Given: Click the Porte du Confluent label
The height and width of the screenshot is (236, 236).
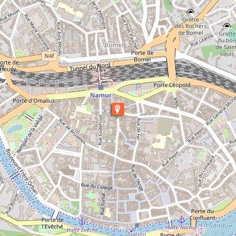Looking at the screenshot, I should [x=202, y=215].
